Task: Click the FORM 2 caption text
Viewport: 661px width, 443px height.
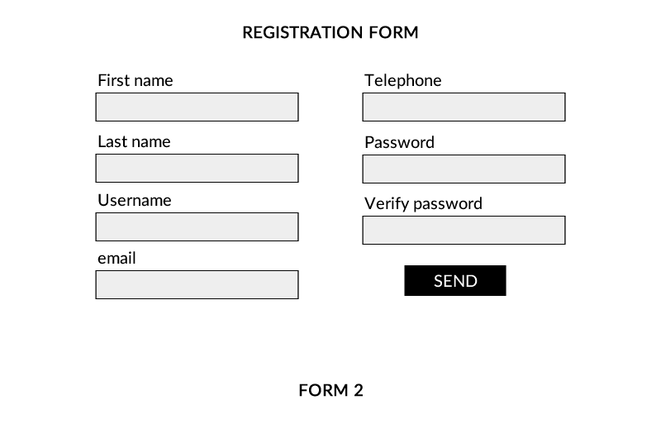Action: coord(331,390)
